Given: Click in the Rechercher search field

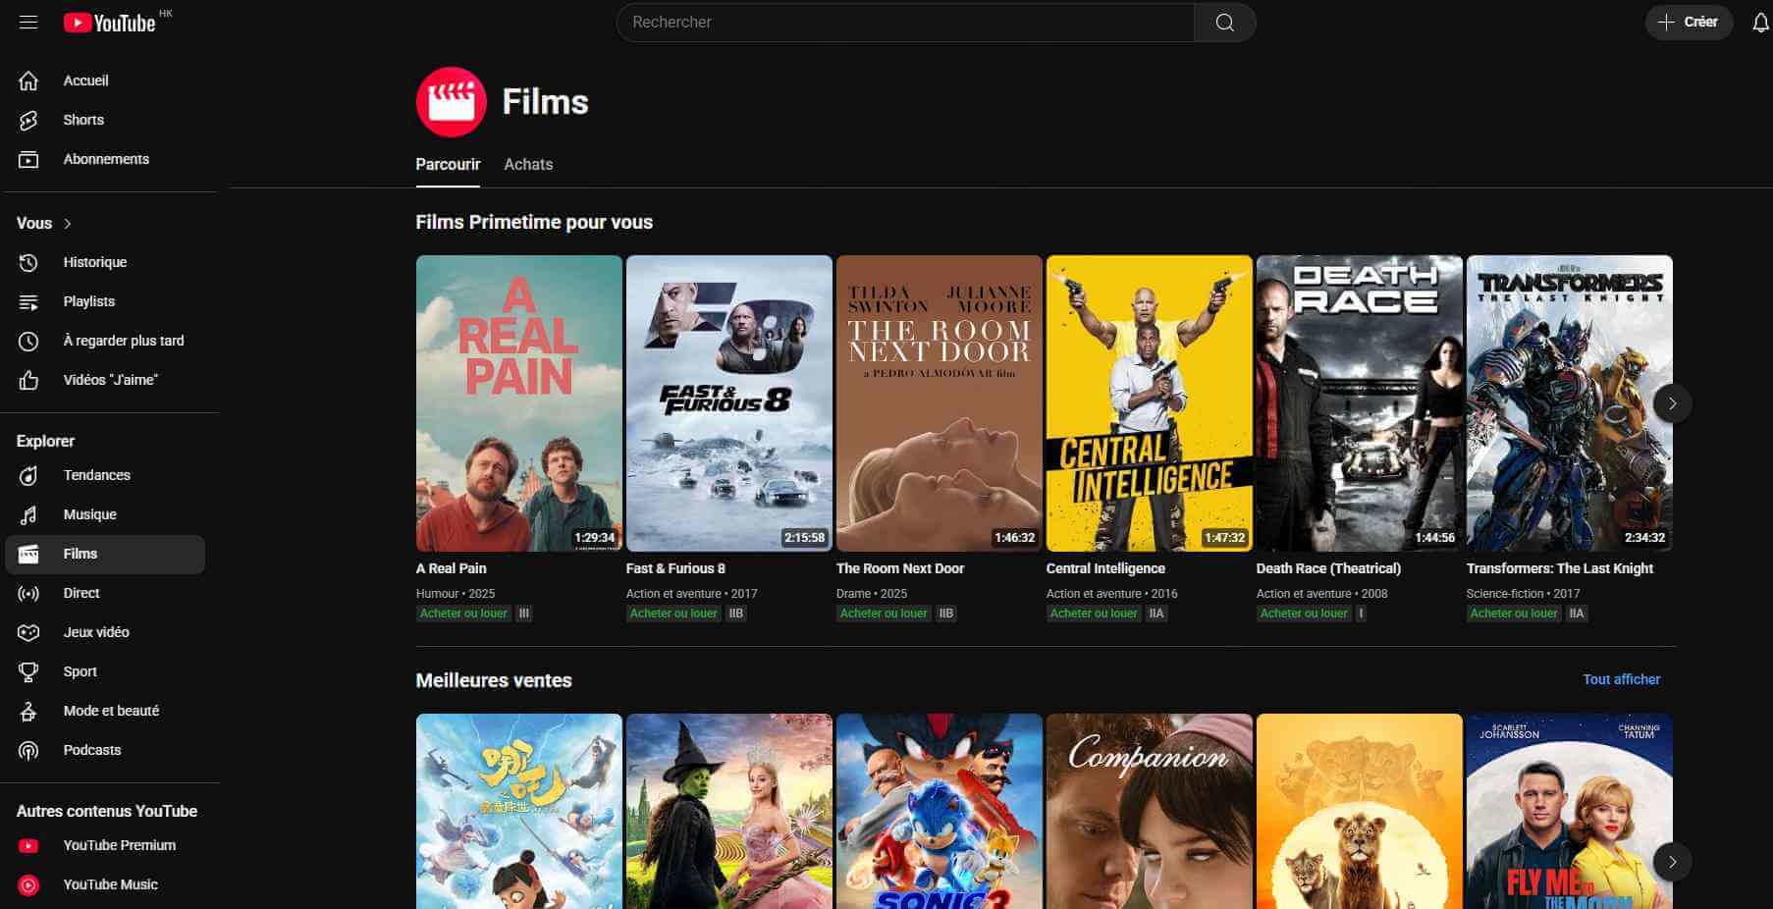Looking at the screenshot, I should [x=905, y=23].
